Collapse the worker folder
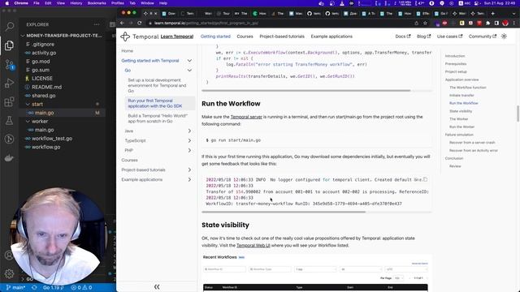Screen dimensions: 520x292 [28, 121]
